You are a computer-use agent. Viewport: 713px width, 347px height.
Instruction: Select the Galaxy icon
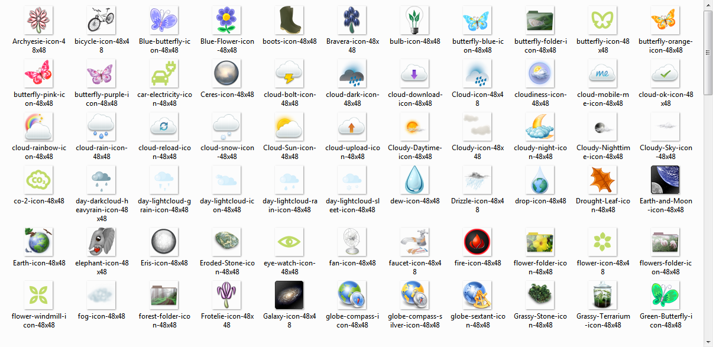click(290, 296)
